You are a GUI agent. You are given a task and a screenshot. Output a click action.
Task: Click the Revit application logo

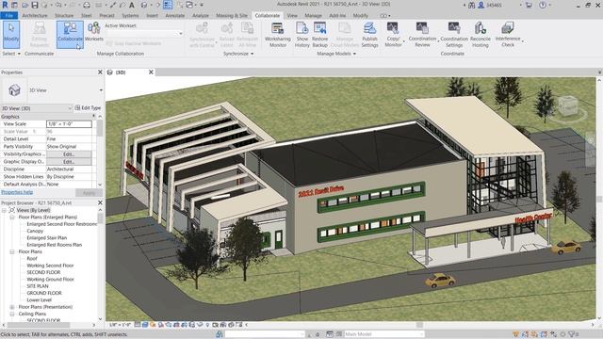(x=5, y=5)
